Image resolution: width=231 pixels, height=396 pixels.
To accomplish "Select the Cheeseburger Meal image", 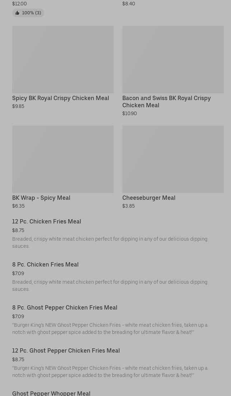I will point(173,159).
